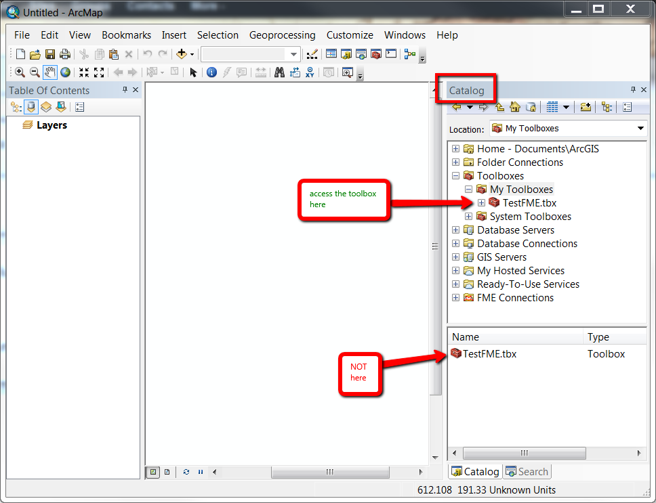Toggle List By Drawing Order view
The image size is (656, 503).
16,106
